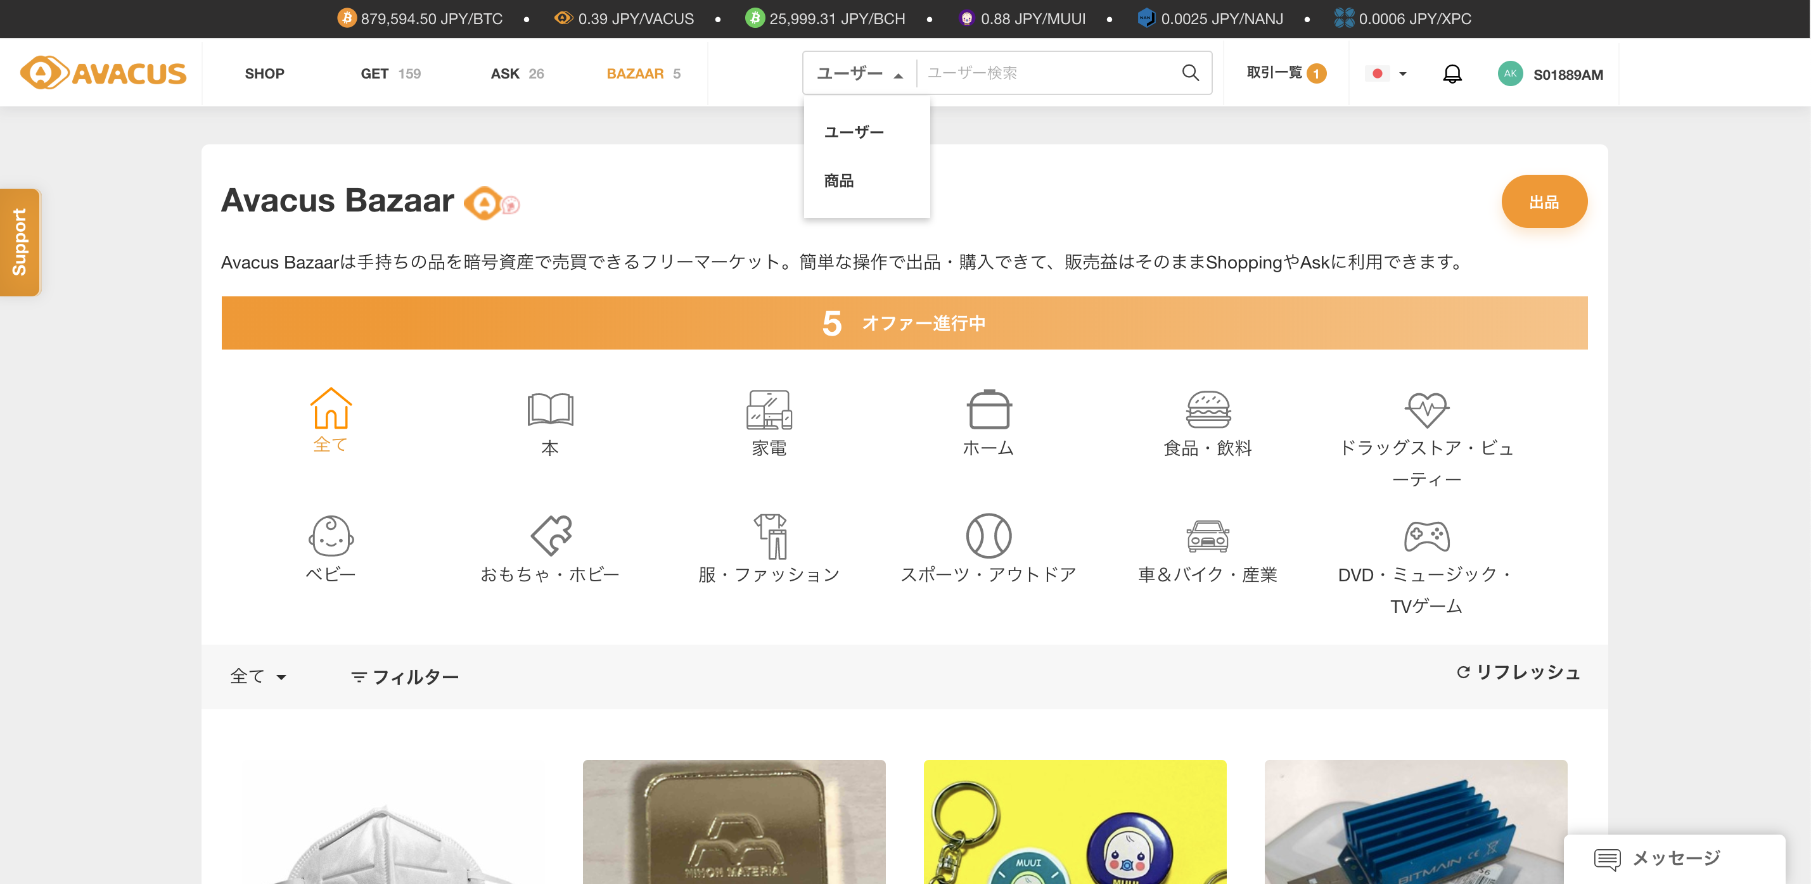
Task: Open the language flag dropdown
Action: click(x=1385, y=72)
